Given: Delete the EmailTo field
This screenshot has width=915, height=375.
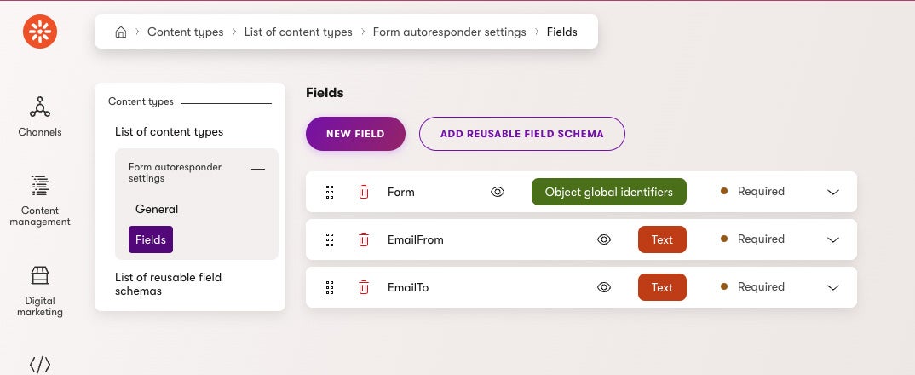Looking at the screenshot, I should 364,287.
